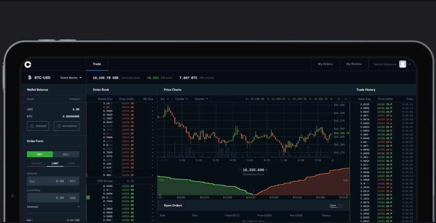
Task: Open the 5m interval dropdown
Action: (x=165, y=99)
